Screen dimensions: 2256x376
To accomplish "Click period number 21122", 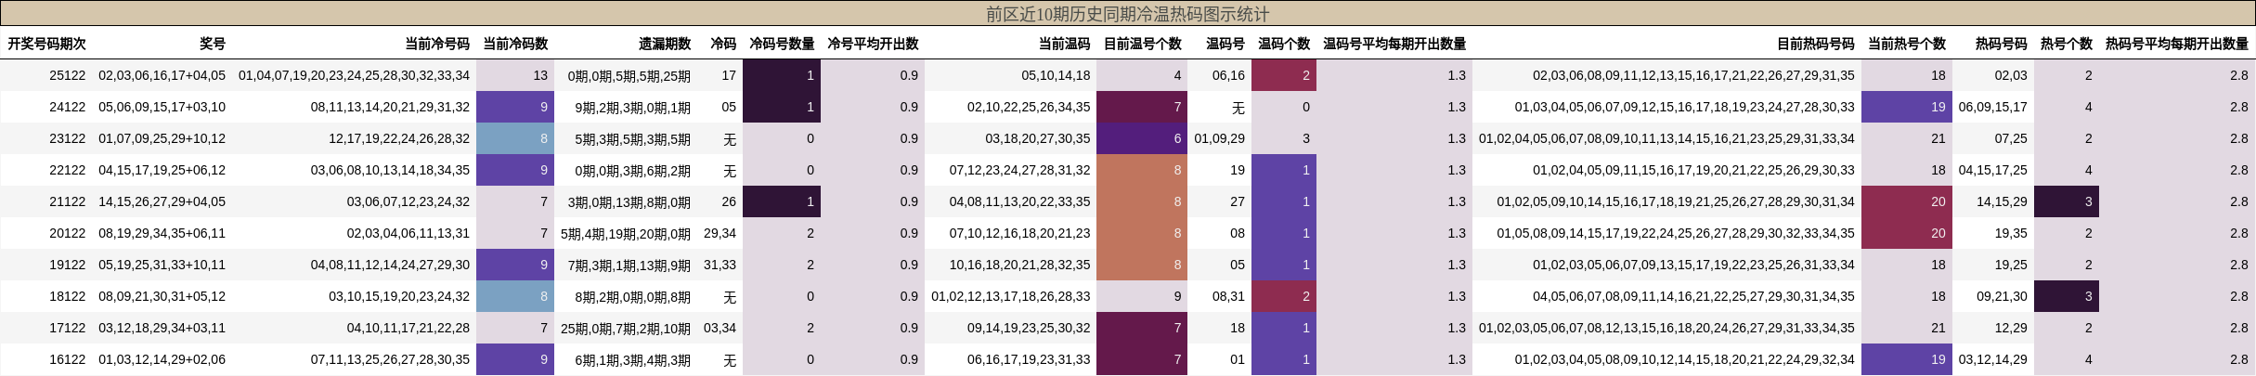I will 67,201.
